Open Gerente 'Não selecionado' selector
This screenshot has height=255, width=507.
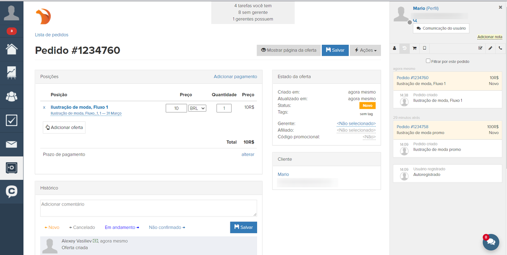coord(356,123)
